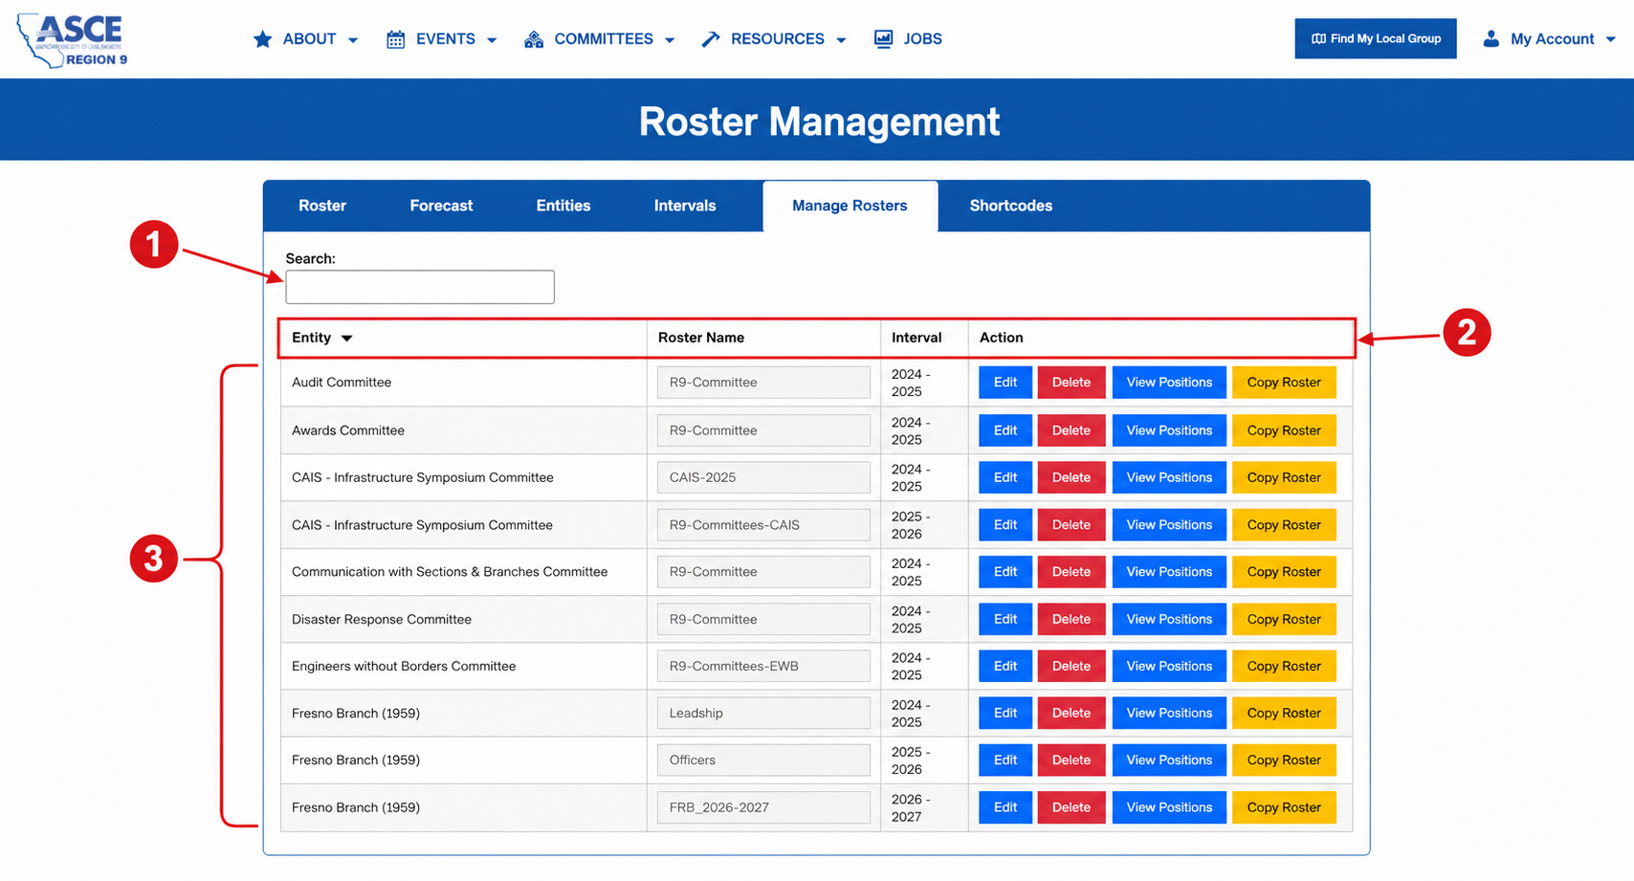This screenshot has width=1634, height=881.
Task: Copy Roster for Audit Committee
Action: point(1284,383)
